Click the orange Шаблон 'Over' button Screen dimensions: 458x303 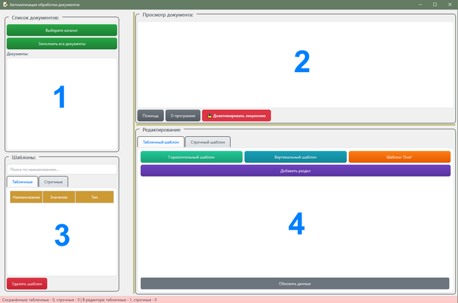tap(399, 157)
